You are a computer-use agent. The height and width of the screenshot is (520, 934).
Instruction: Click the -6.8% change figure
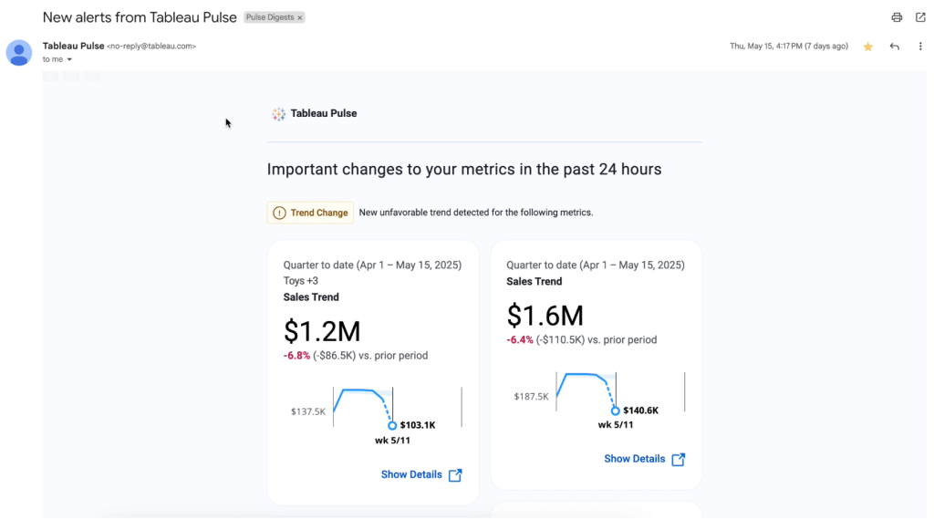point(296,356)
